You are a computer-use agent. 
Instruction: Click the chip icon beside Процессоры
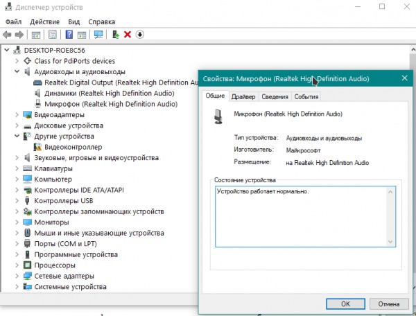click(x=27, y=265)
